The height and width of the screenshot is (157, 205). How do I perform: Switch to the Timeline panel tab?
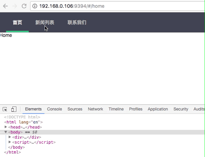[x=116, y=109]
